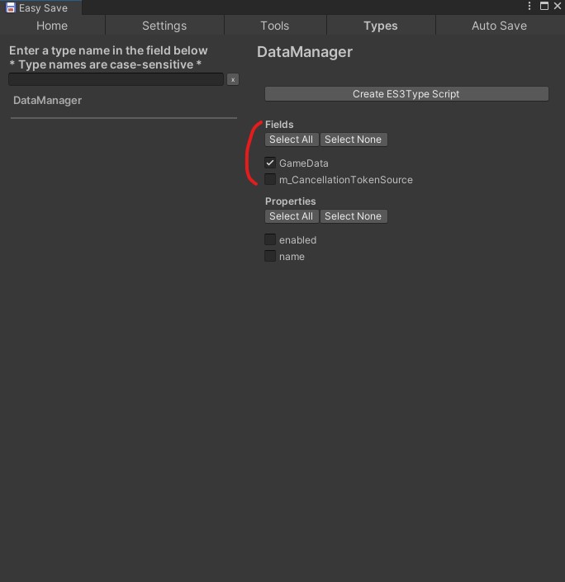
Task: Uncheck the GameData field checkbox
Action: click(x=270, y=163)
